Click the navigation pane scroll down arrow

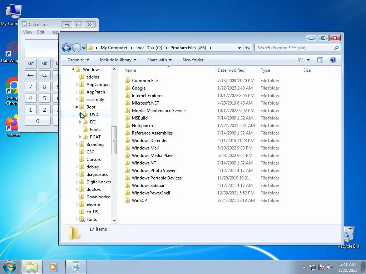[114, 220]
